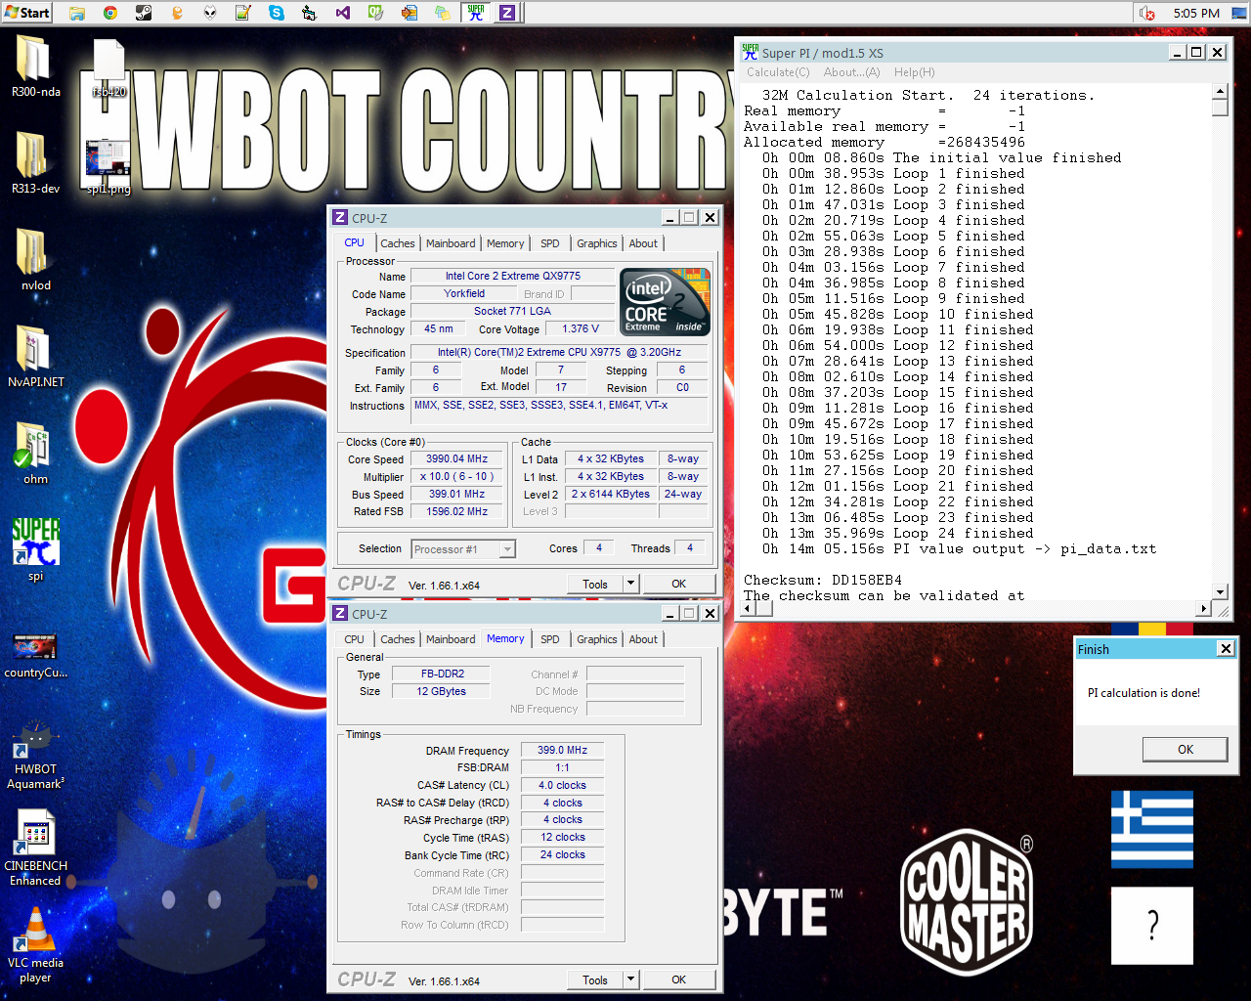Select the countryCu... desktop image file
This screenshot has height=1001, width=1251.
(x=35, y=656)
